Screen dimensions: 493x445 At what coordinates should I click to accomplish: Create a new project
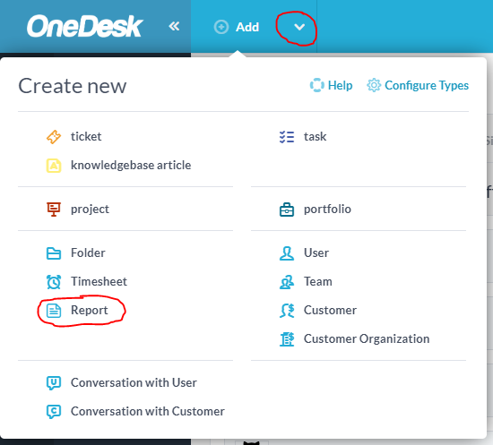90,210
